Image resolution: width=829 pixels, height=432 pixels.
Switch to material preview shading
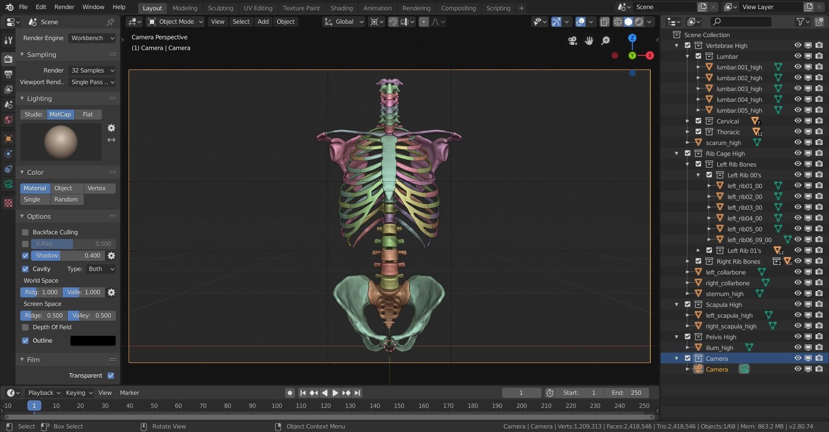point(639,22)
